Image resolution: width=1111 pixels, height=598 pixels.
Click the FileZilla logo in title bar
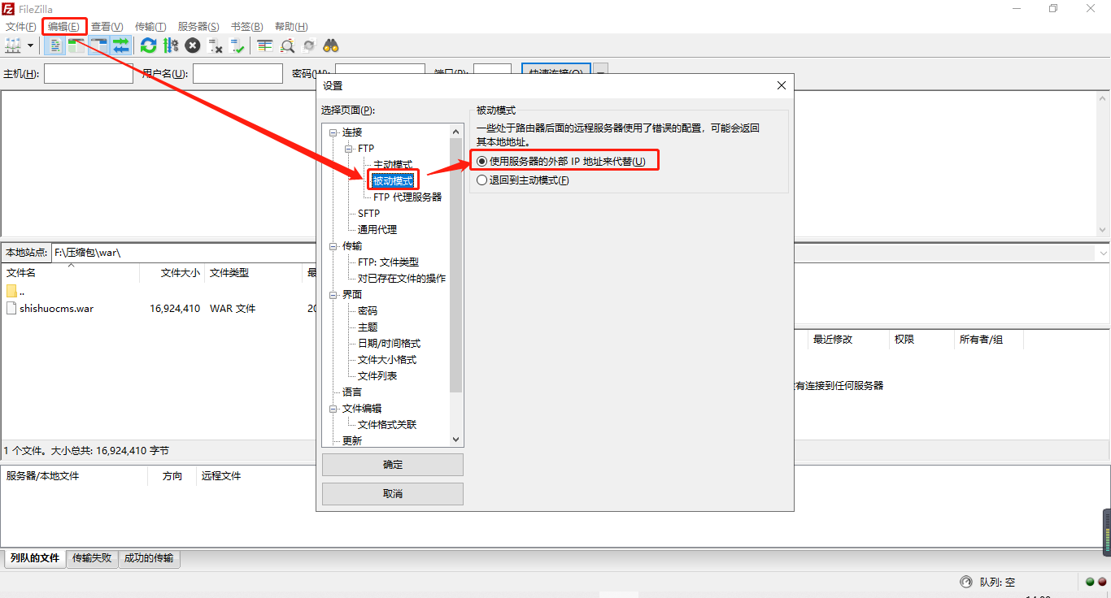tap(9, 9)
